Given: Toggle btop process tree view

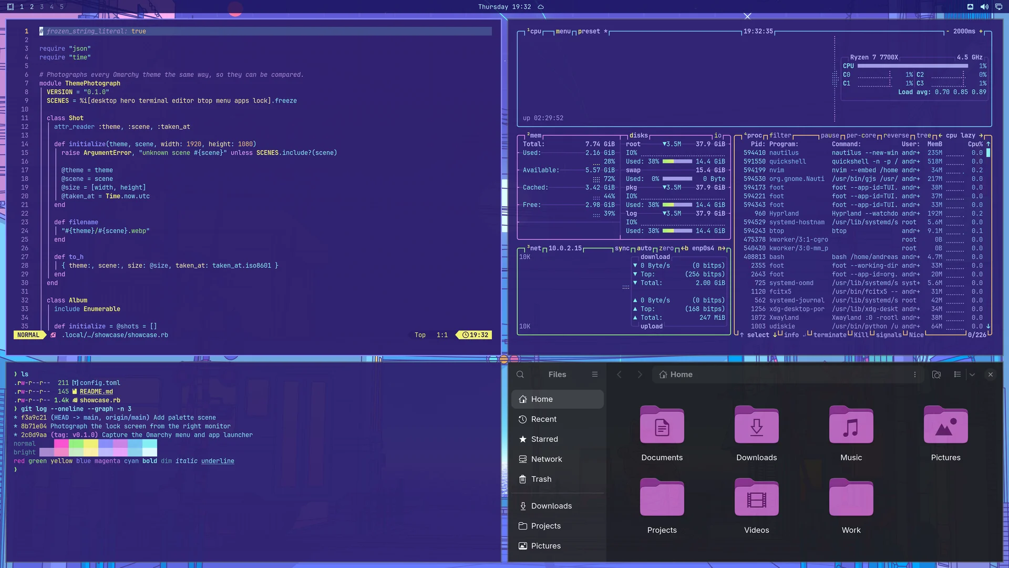Looking at the screenshot, I should 924,136.
